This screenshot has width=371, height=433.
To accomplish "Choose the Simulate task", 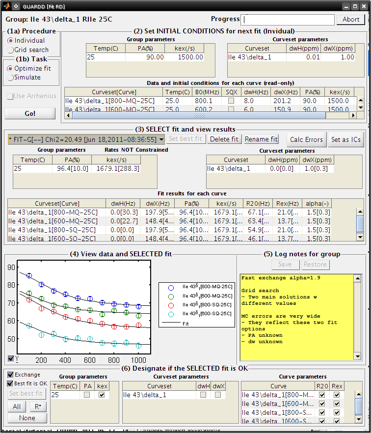I will point(10,78).
